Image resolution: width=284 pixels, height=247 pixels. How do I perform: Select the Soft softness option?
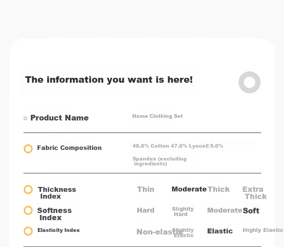click(251, 211)
